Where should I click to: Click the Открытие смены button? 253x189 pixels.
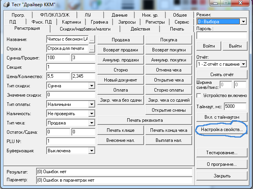tap(169, 110)
